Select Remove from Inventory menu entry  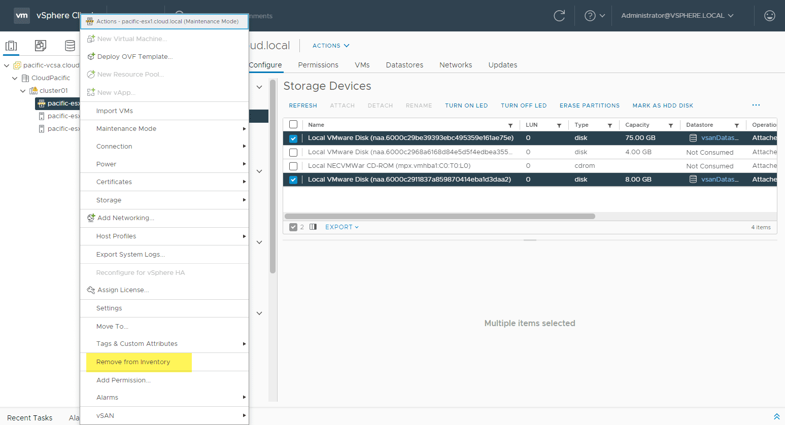click(x=133, y=362)
